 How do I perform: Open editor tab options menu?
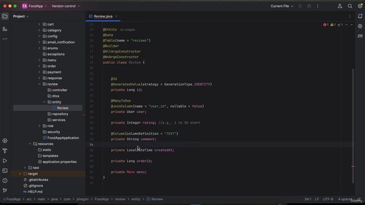coord(350,17)
